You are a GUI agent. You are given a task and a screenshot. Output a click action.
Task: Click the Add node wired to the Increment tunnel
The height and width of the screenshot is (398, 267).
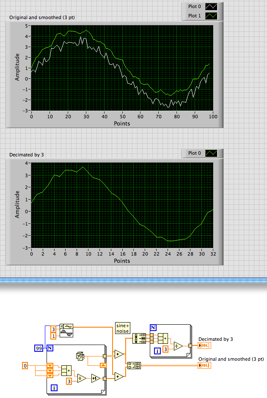point(119,377)
